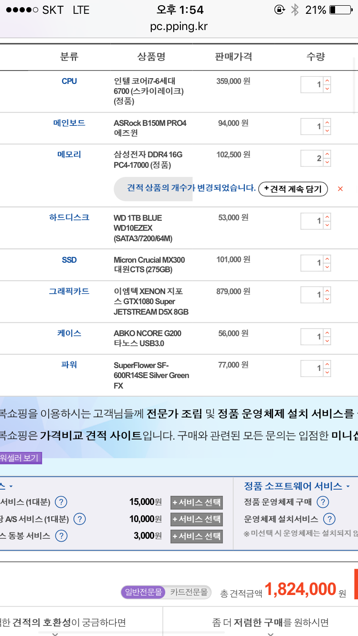
Task: Select product 인텔 코어i7-6세대 6700
Action: click(148, 91)
